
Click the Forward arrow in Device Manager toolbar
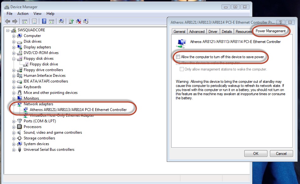pos(15,21)
